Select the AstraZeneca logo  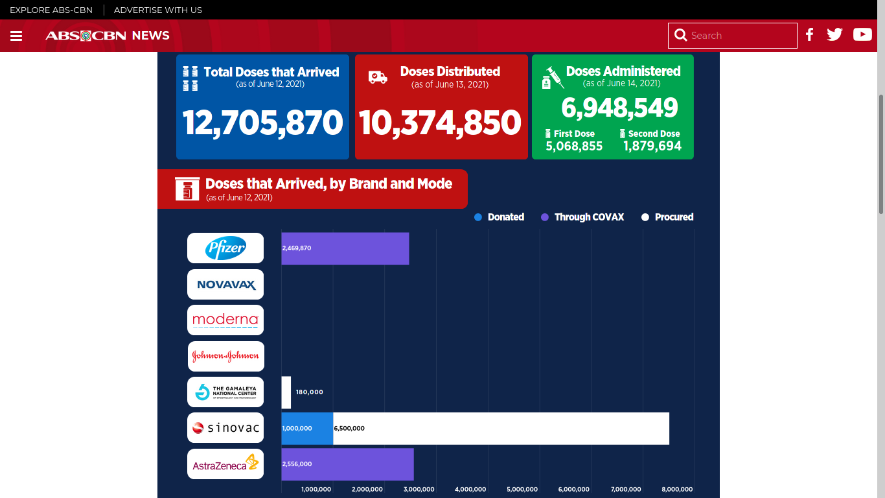click(225, 464)
